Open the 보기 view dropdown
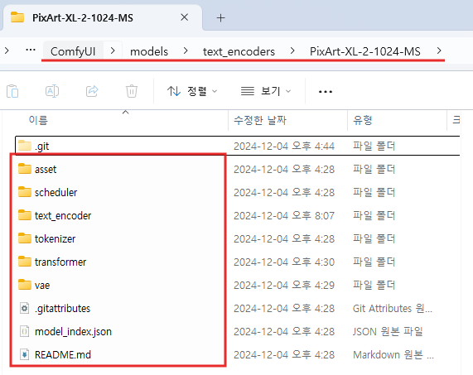 [x=266, y=91]
